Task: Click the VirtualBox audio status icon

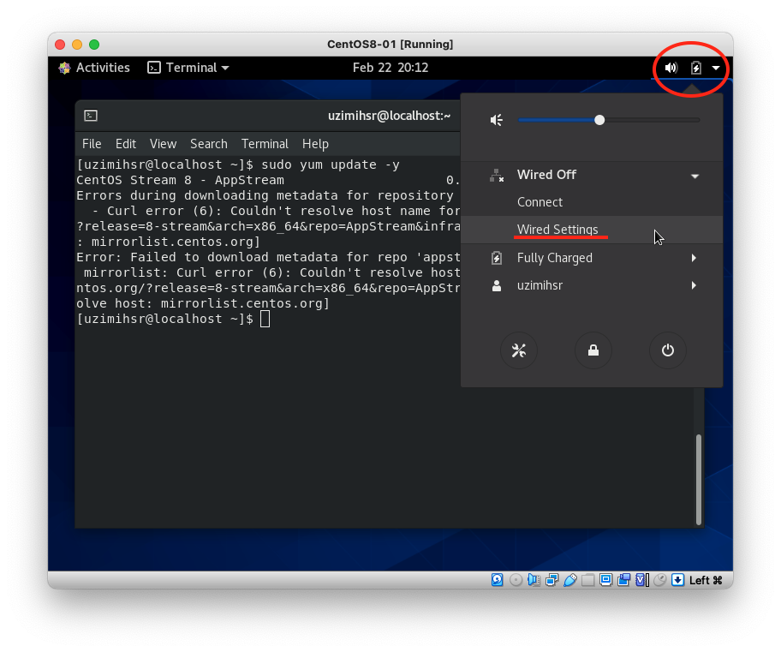Action: 534,580
